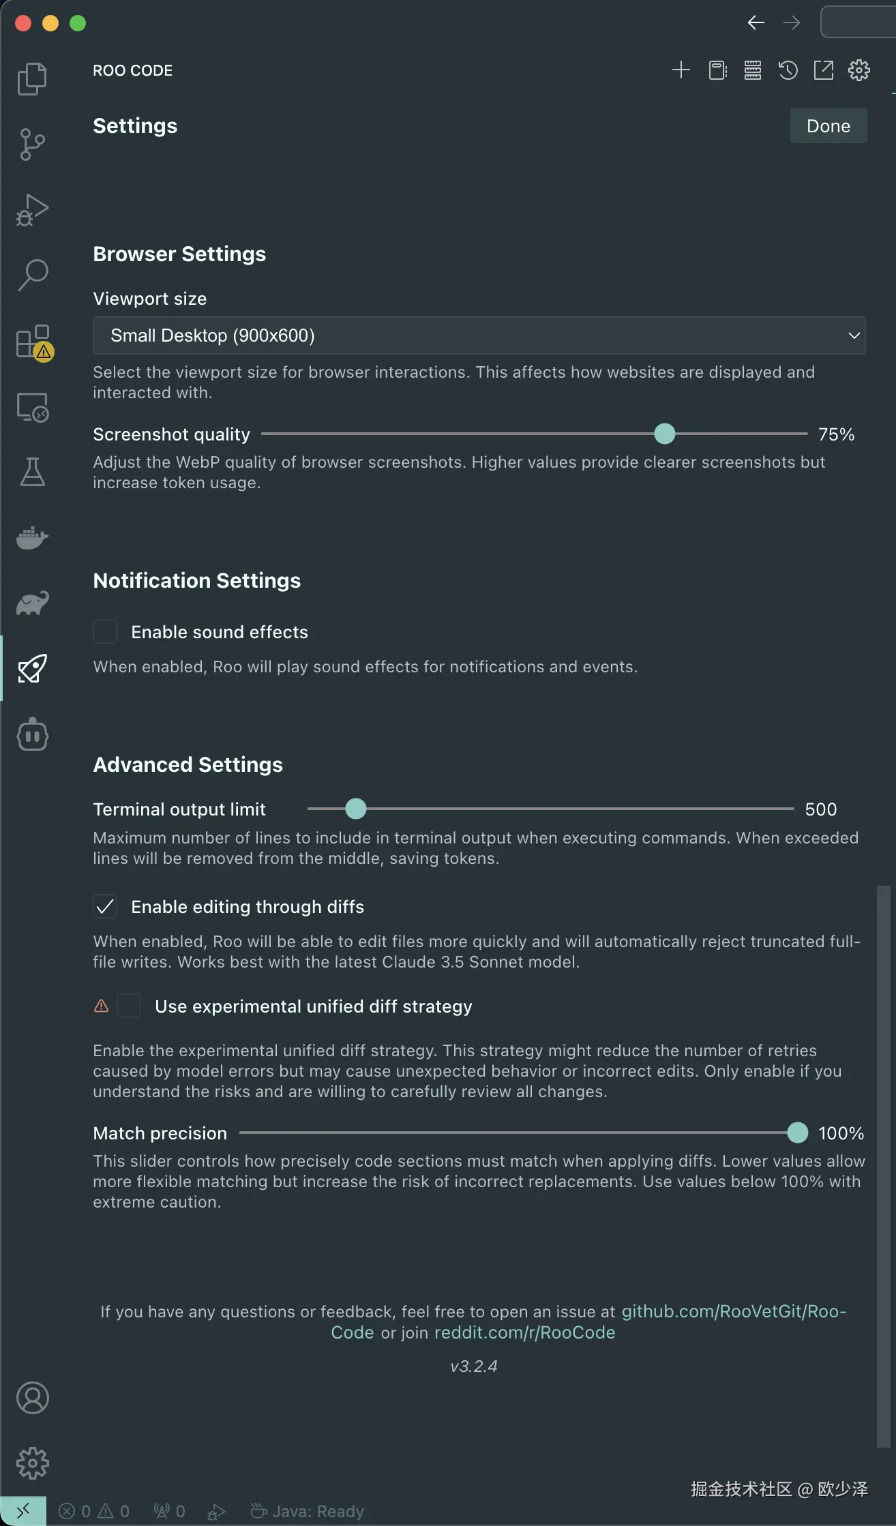This screenshot has width=896, height=1526.
Task: Click Java: Ready status bar item
Action: tap(308, 1512)
